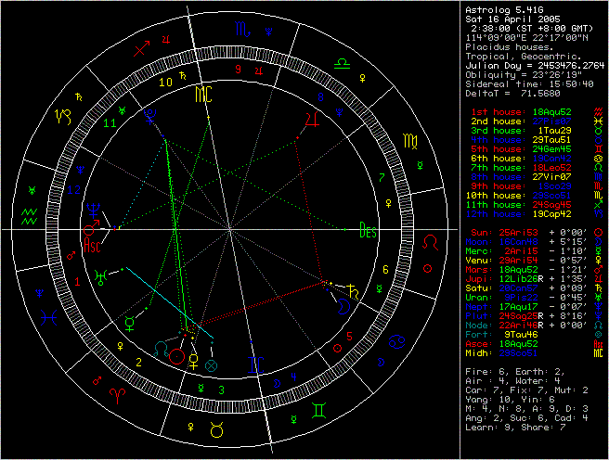Click the MC midheaven label on the chart
This screenshot has height=460, width=609.
click(x=202, y=94)
